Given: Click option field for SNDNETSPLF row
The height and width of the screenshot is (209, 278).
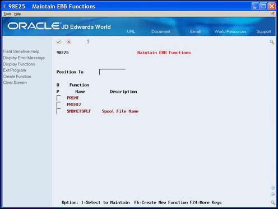Looking at the screenshot, I should 59,111.
